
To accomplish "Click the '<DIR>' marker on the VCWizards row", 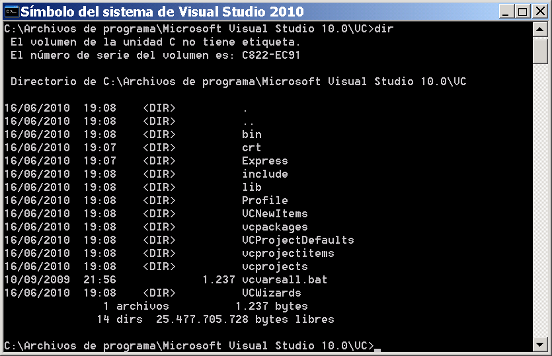I will pos(159,293).
